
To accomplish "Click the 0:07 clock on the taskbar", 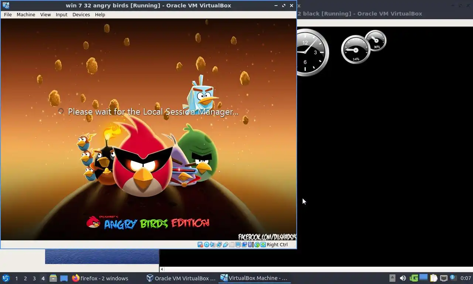I will click(466, 278).
